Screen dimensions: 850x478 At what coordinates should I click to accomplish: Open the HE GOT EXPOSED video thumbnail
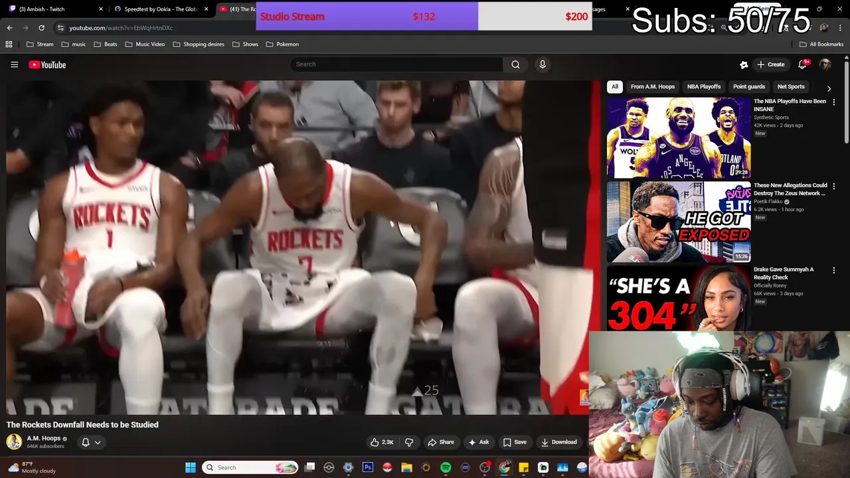pyautogui.click(x=679, y=222)
